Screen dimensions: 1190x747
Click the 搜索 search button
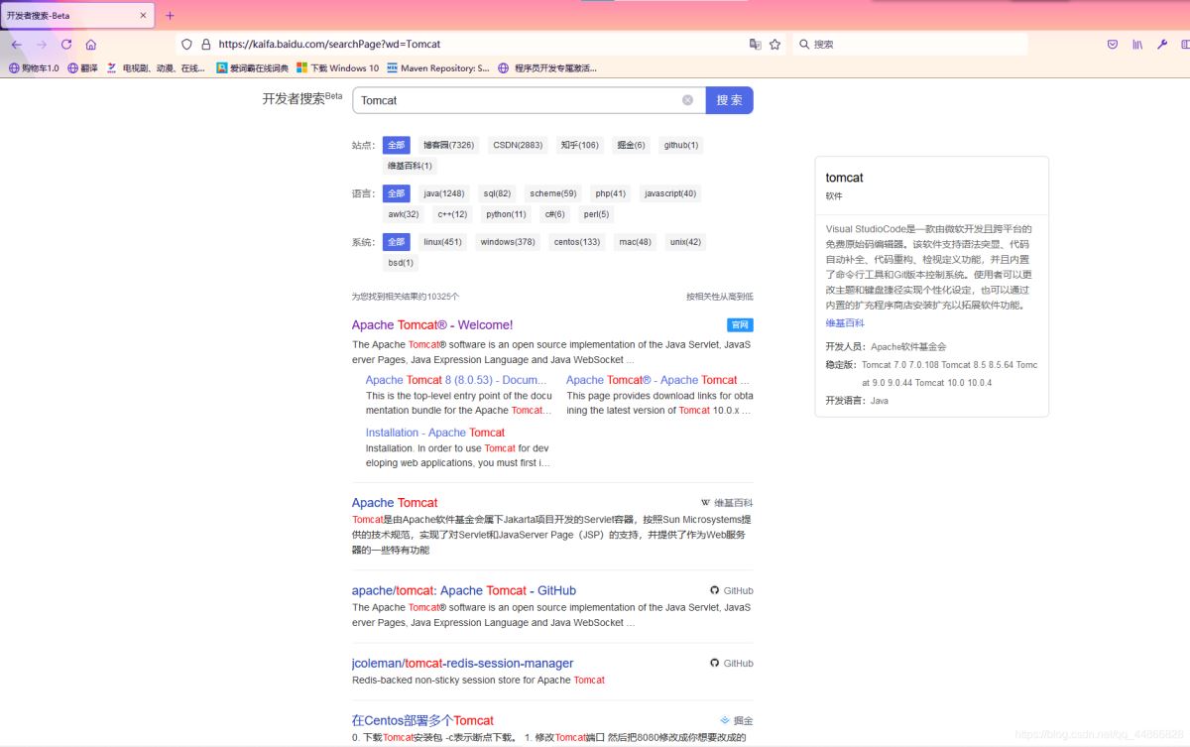click(729, 100)
